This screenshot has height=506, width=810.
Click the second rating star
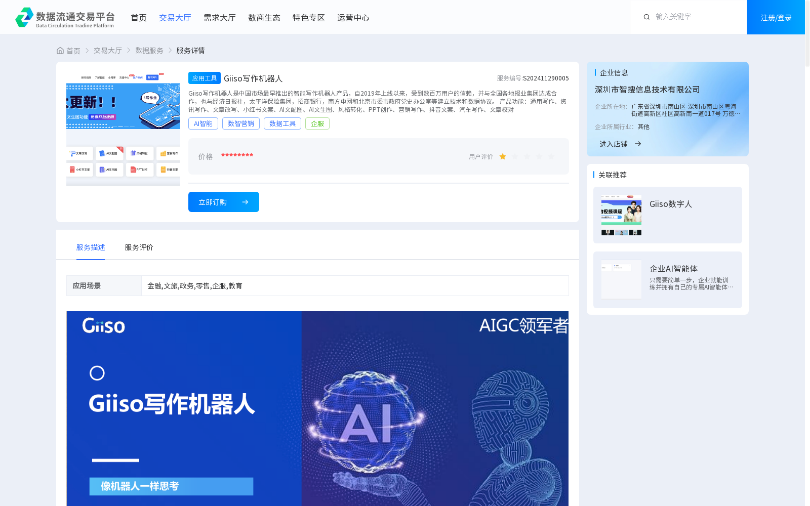coord(515,156)
